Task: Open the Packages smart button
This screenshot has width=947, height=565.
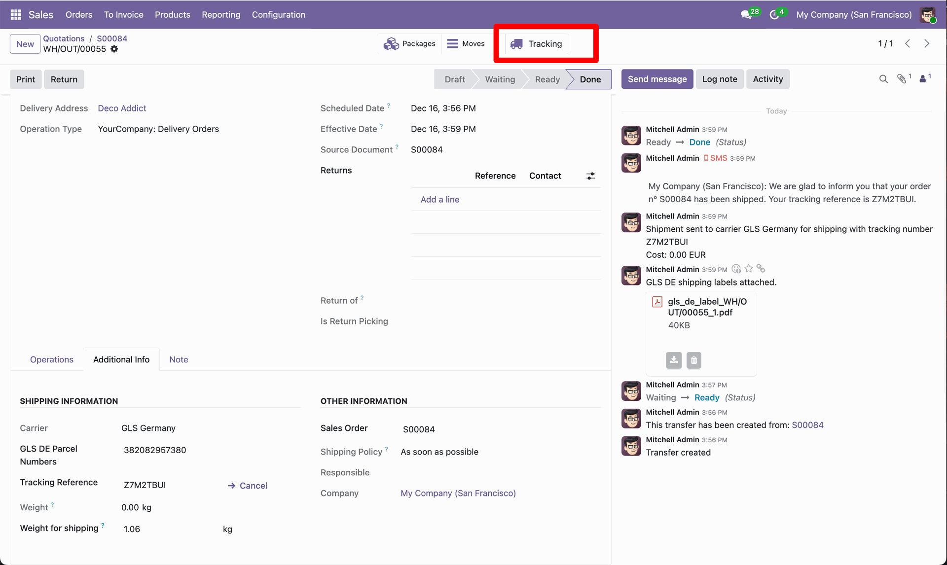Action: pos(409,44)
